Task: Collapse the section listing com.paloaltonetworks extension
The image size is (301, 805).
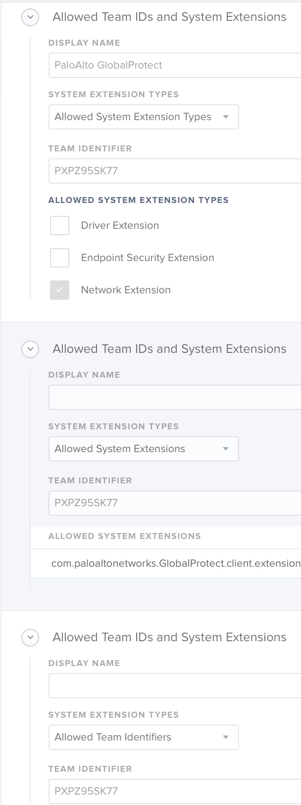Action: tap(30, 349)
